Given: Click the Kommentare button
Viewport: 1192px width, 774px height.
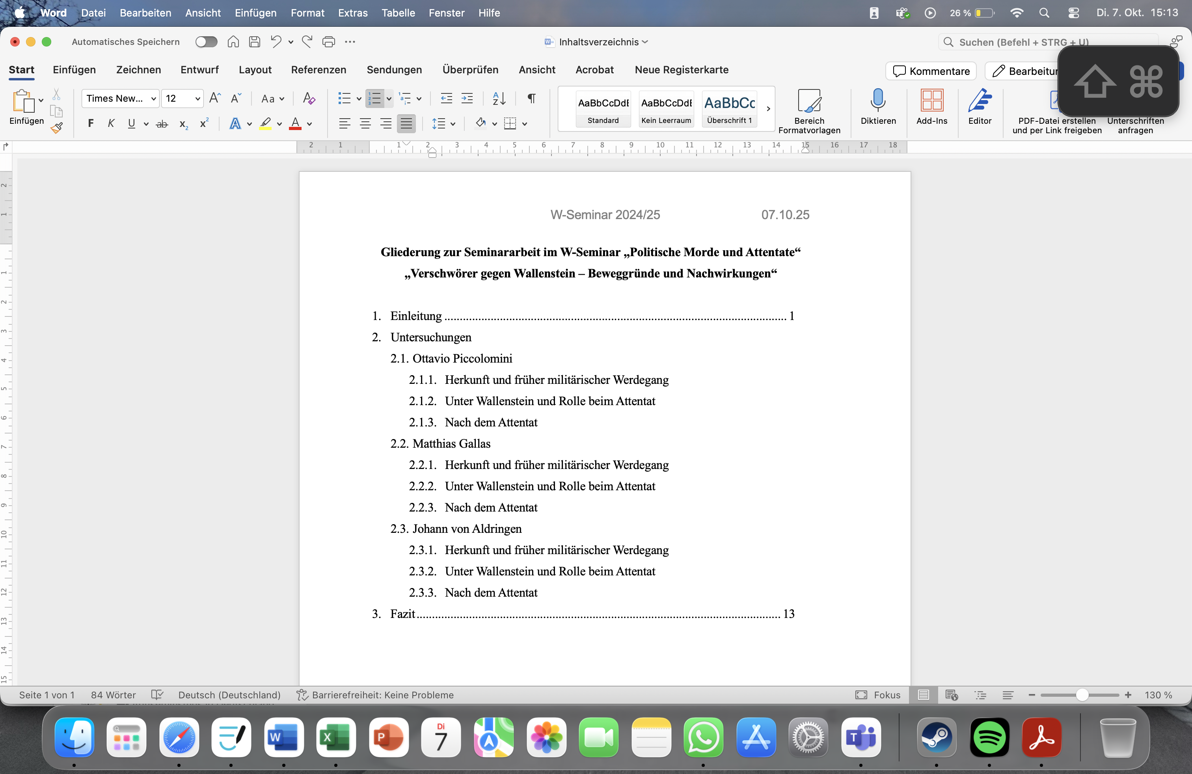Looking at the screenshot, I should 931,71.
